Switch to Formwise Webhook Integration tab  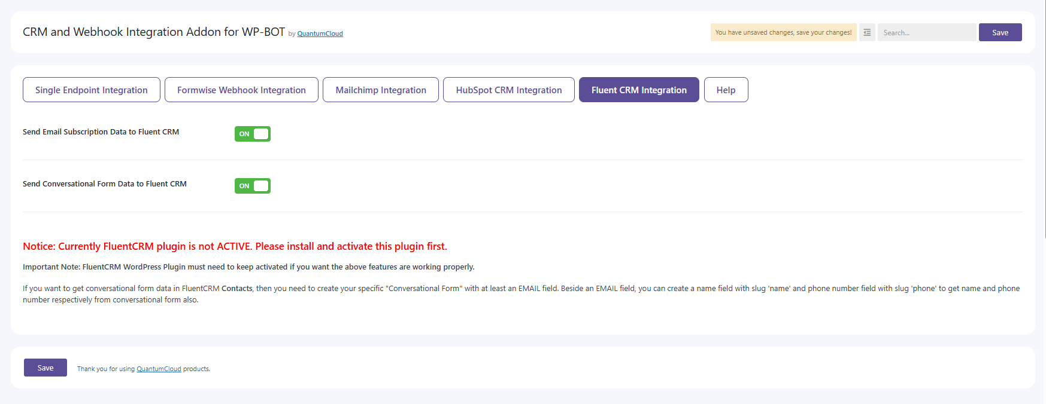coord(241,90)
